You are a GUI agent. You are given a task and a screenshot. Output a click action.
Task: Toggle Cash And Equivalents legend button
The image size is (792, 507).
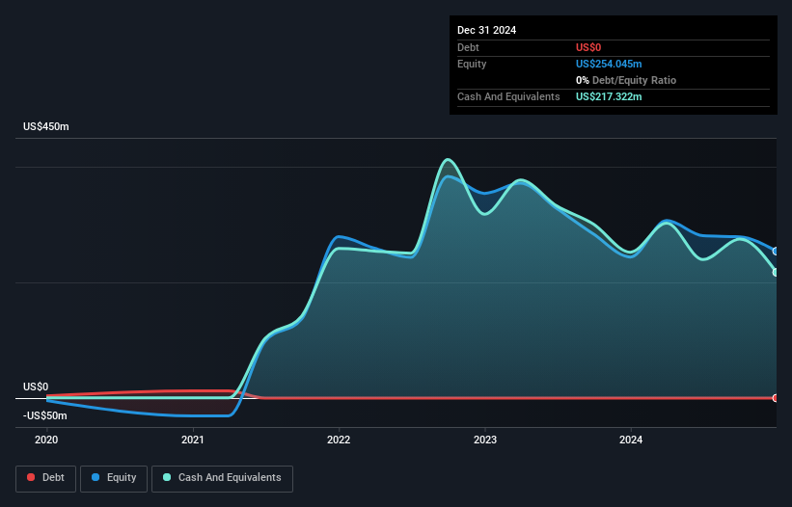click(x=222, y=478)
